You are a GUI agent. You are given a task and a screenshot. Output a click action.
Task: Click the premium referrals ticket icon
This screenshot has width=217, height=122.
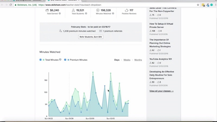tap(100, 31)
